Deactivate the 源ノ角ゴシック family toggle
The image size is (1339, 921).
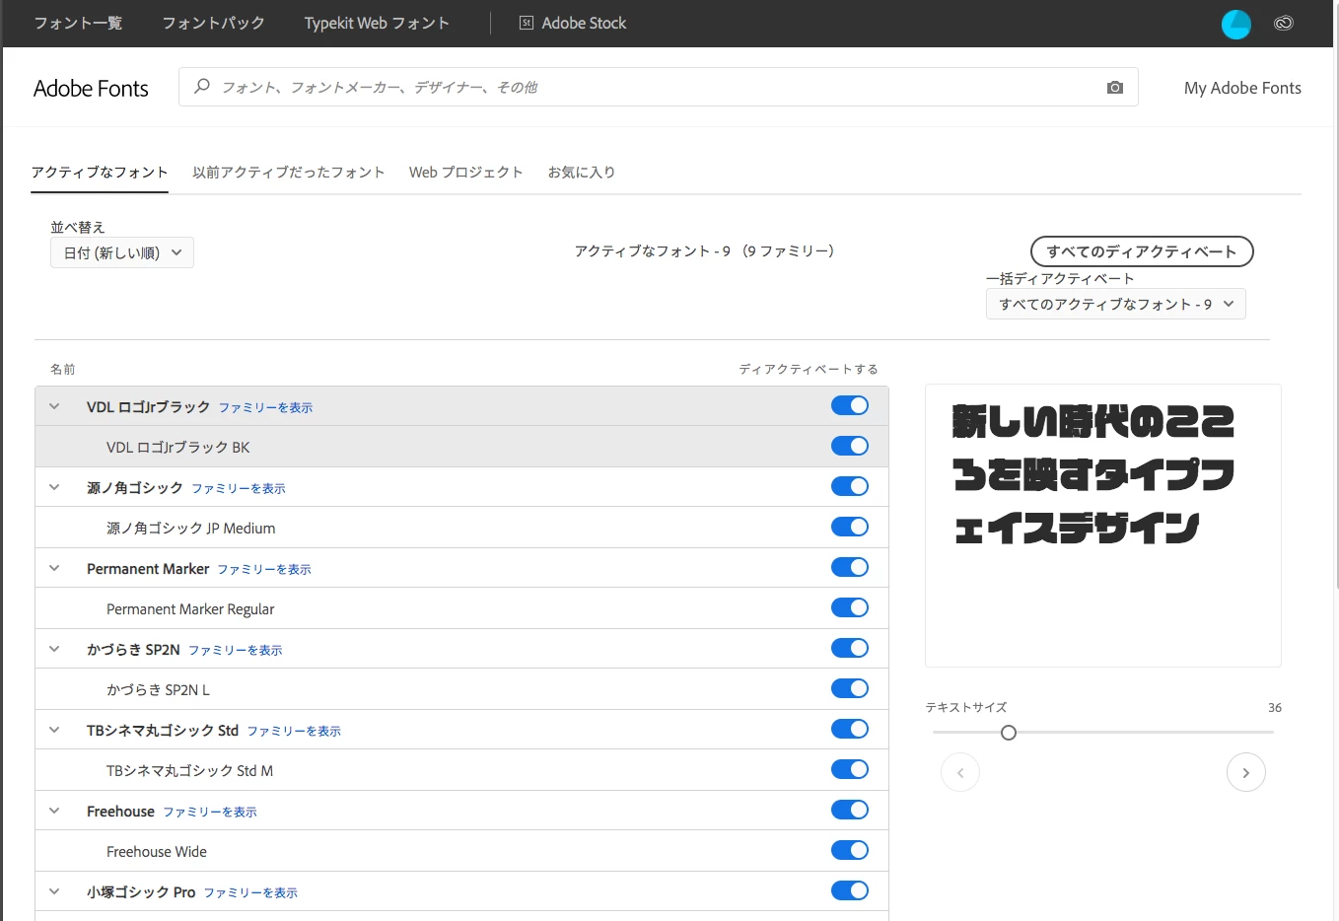tap(850, 486)
